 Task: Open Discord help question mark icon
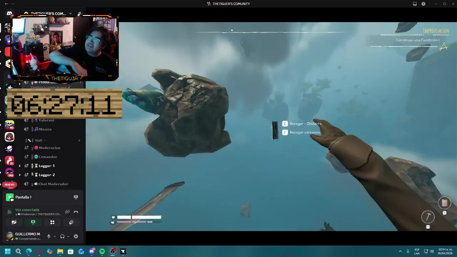pos(423,4)
